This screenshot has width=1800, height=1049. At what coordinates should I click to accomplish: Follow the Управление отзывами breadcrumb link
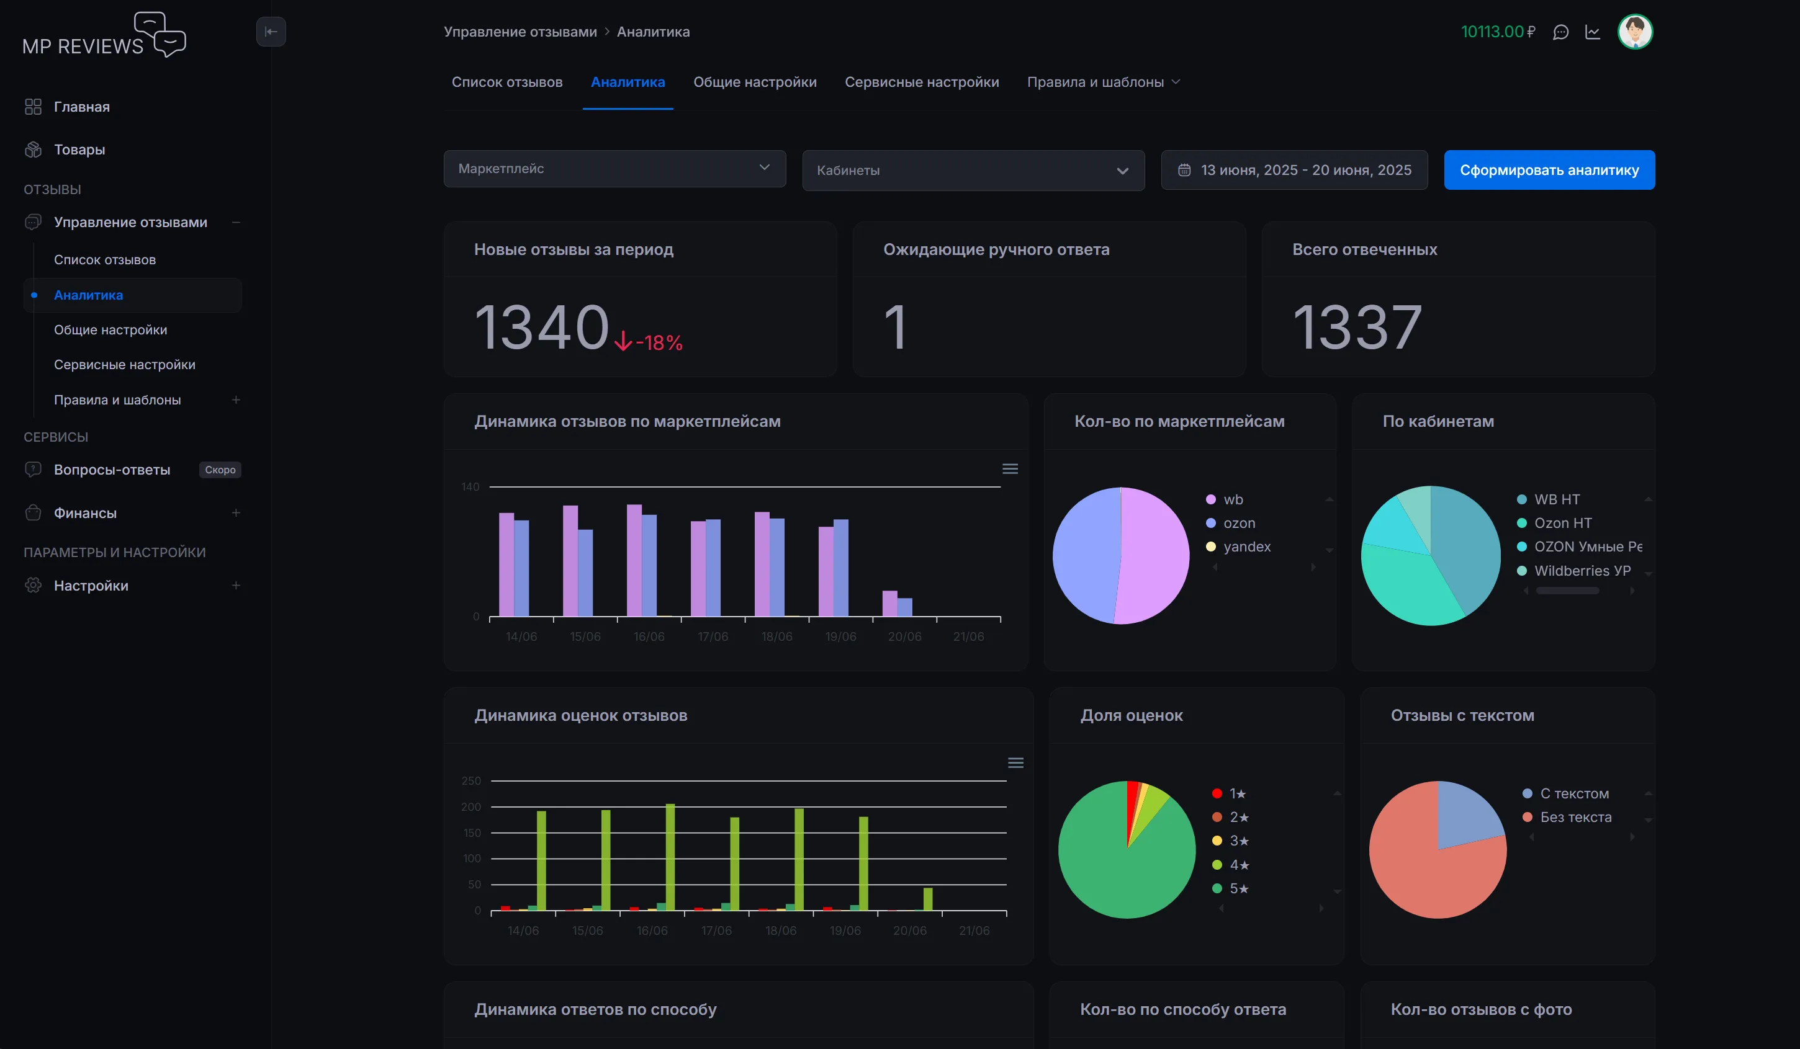pyautogui.click(x=520, y=32)
